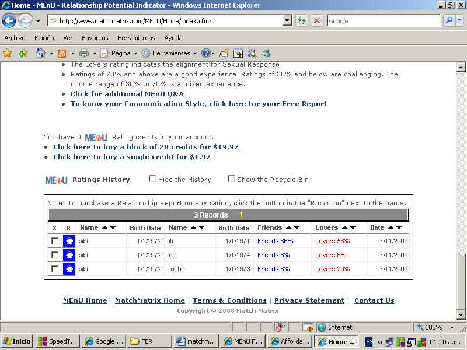The width and height of the screenshot is (467, 350).
Task: Click the Relationship Report button for toto row
Action: pyautogui.click(x=69, y=255)
